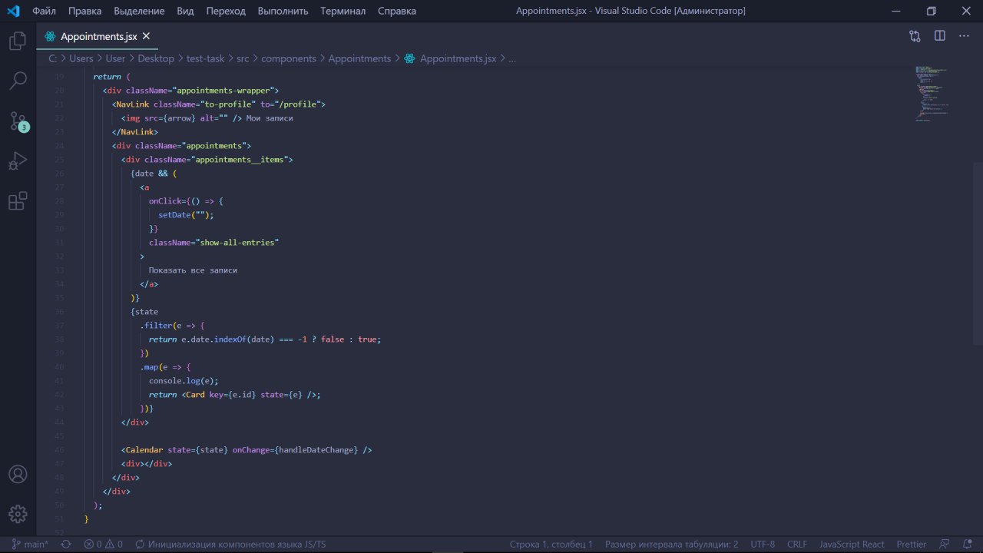Switch git branch via main* indicator
983x553 pixels.
pyautogui.click(x=30, y=545)
